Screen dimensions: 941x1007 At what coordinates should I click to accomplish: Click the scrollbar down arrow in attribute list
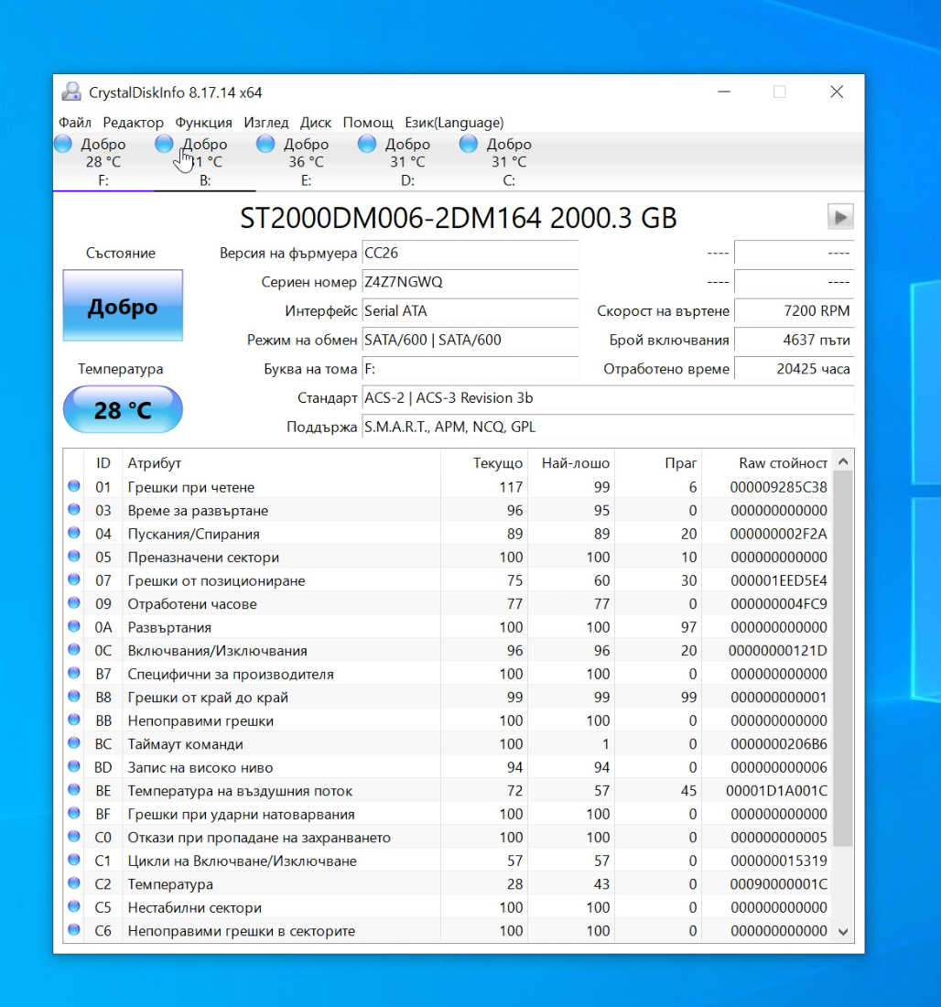click(843, 931)
